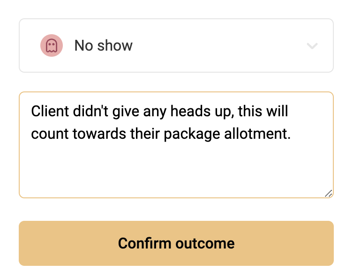The image size is (346, 271).
Task: Place cursor at "this will" in note
Action: tap(263, 111)
